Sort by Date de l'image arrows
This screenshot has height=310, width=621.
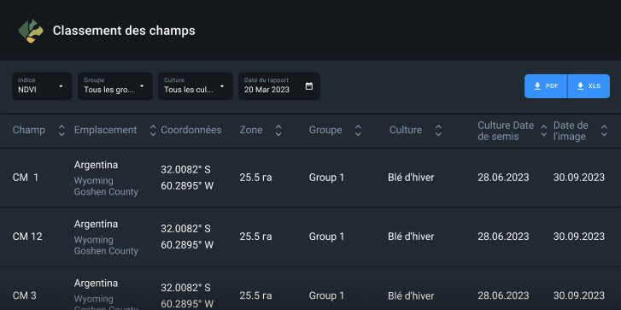click(604, 131)
